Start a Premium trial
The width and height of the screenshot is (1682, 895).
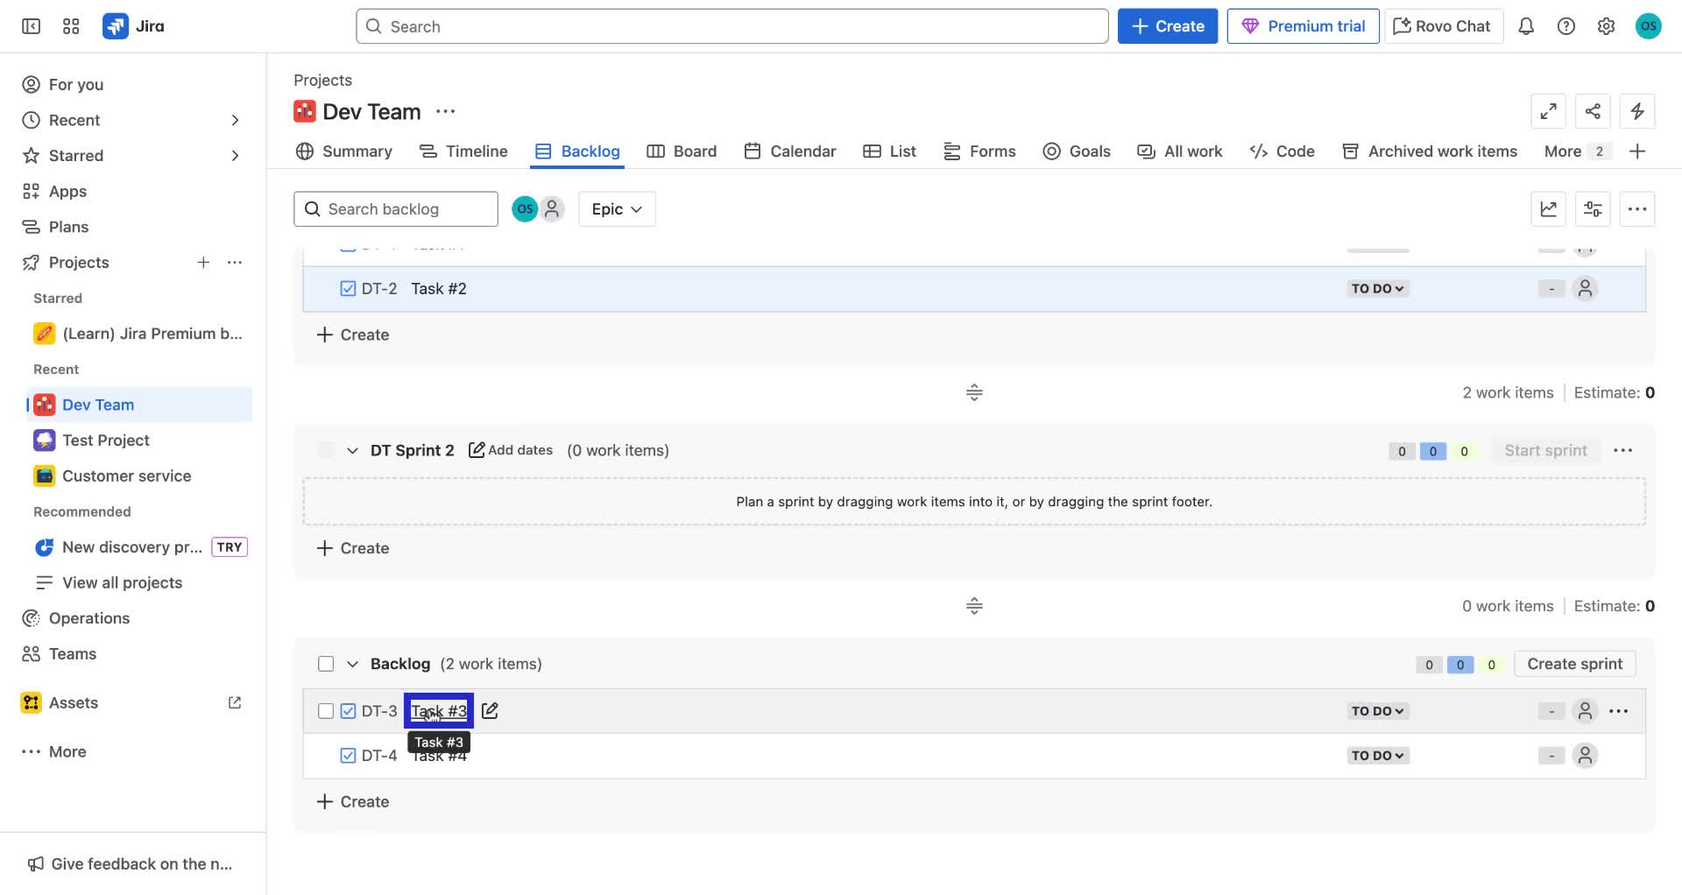pos(1303,26)
